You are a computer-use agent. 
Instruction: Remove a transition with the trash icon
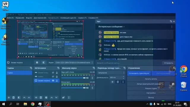(118, 82)
